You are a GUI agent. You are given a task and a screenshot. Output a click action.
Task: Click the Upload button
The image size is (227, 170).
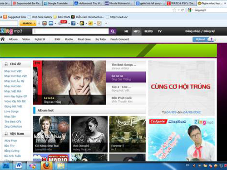[x=204, y=39]
